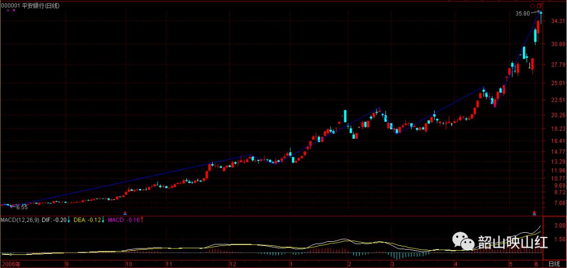The height and width of the screenshot is (268, 567).
Task: Click the 25.01 price axis label
Action: (x=558, y=84)
